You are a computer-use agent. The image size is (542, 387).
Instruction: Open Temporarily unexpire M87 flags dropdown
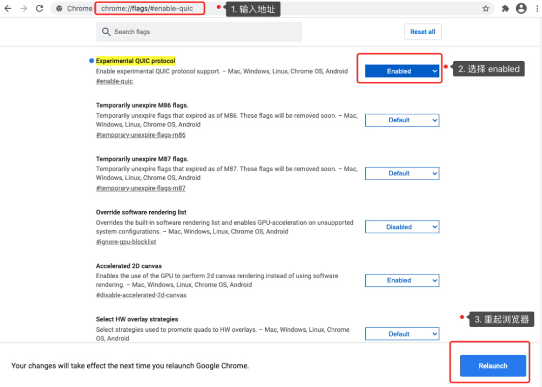pos(402,173)
